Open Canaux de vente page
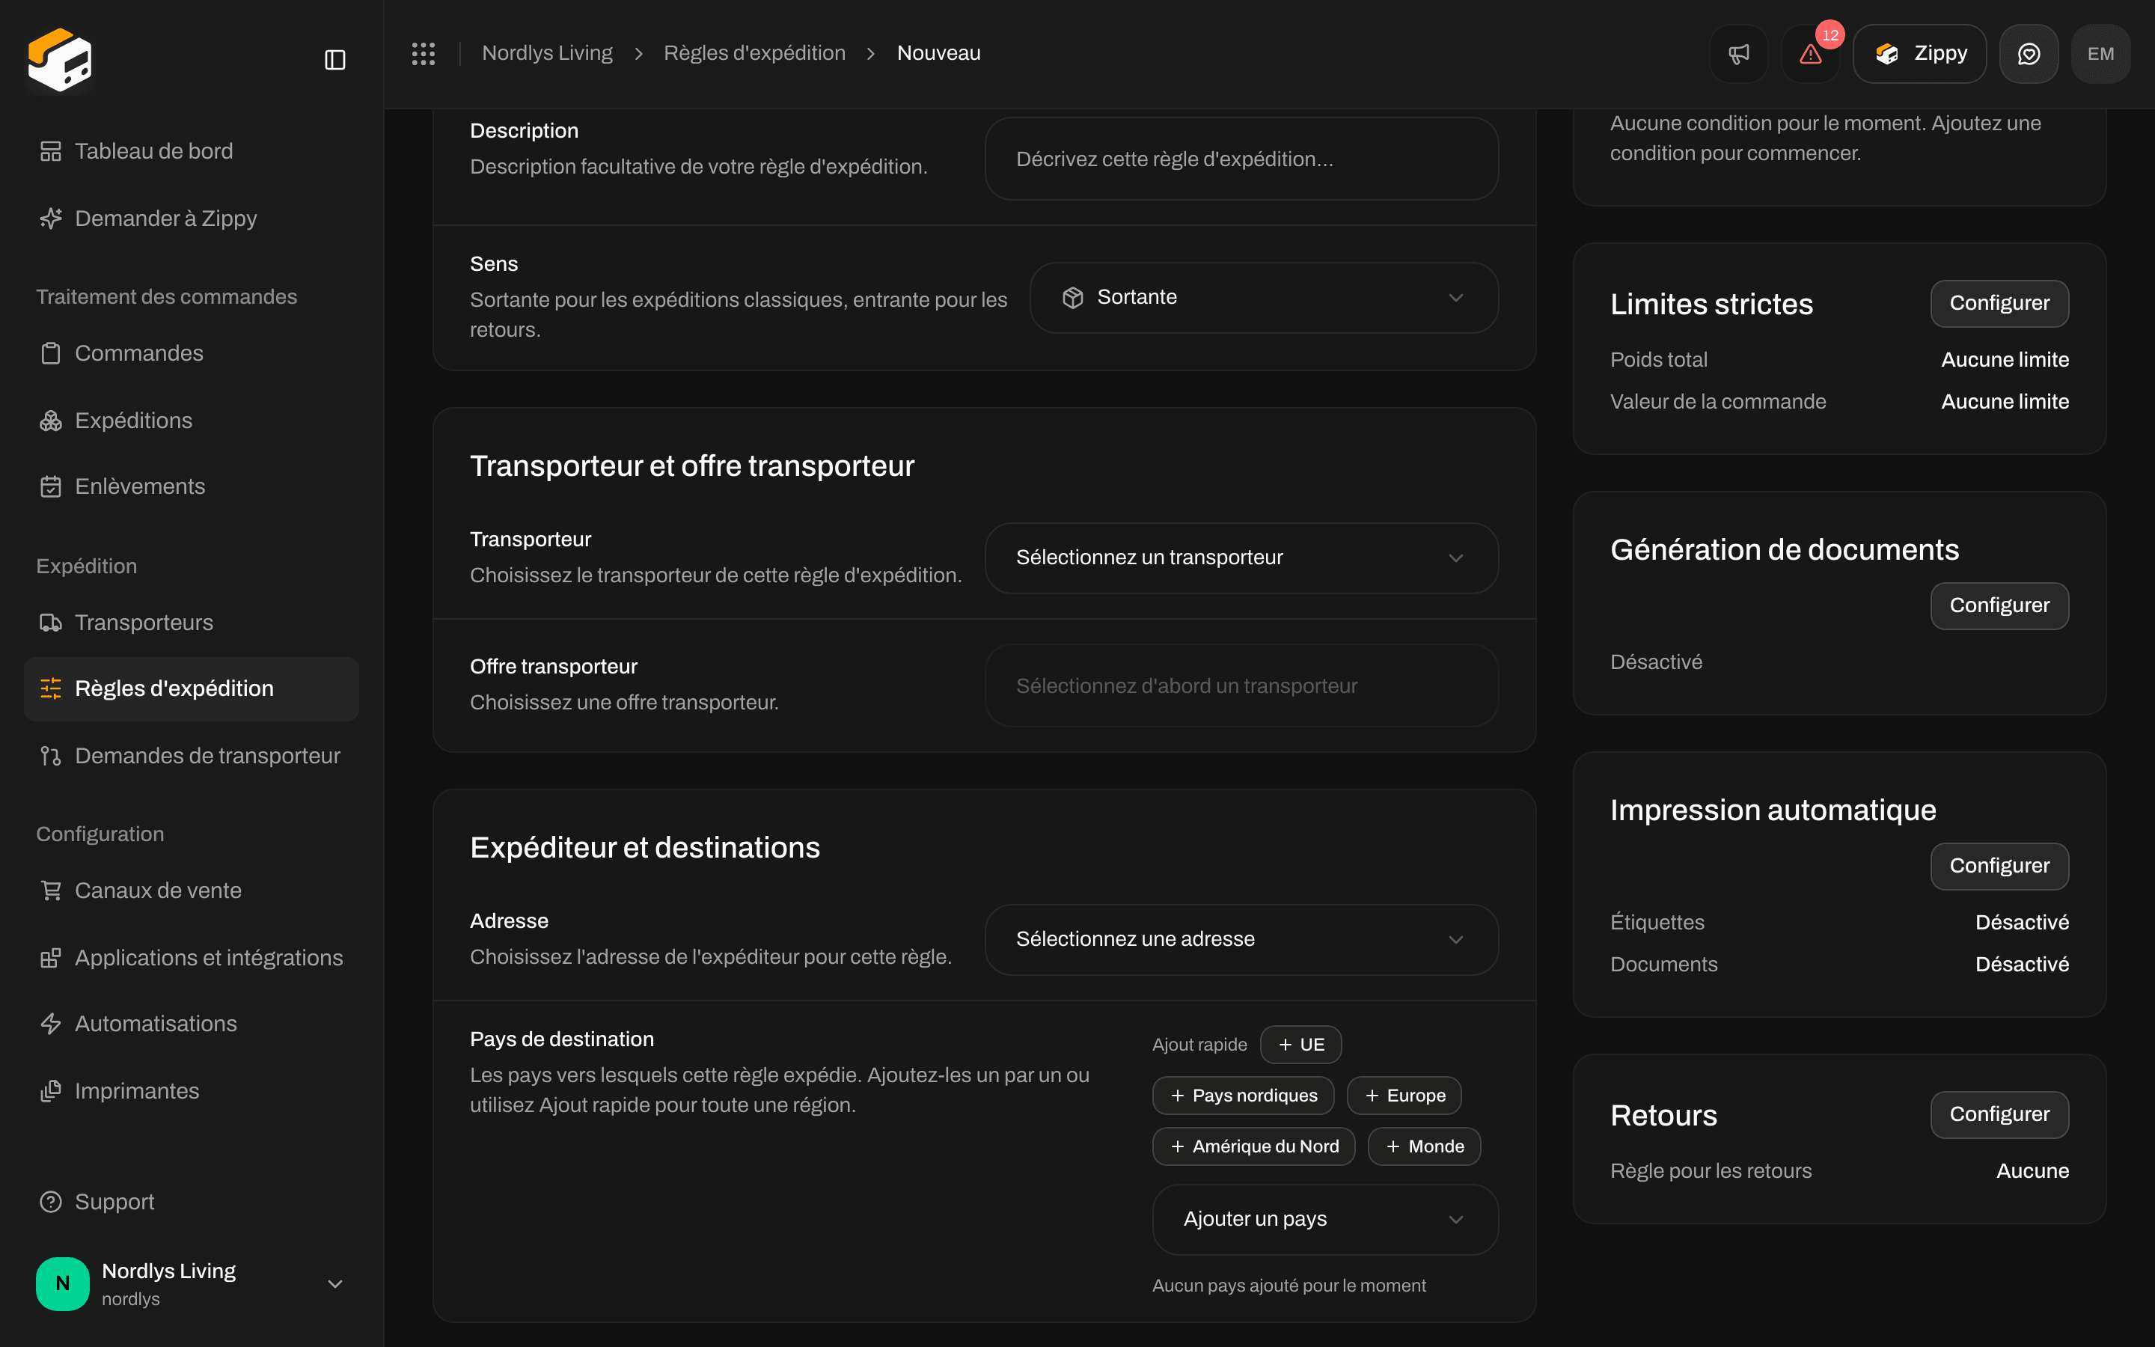The height and width of the screenshot is (1347, 2155). [192, 891]
